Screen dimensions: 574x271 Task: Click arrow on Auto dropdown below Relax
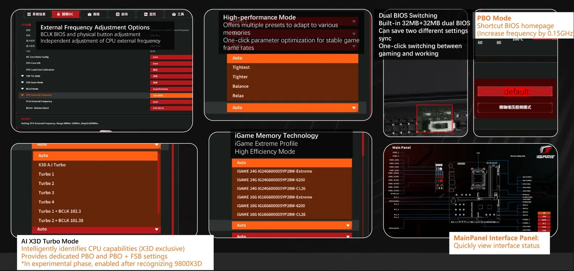click(x=354, y=108)
